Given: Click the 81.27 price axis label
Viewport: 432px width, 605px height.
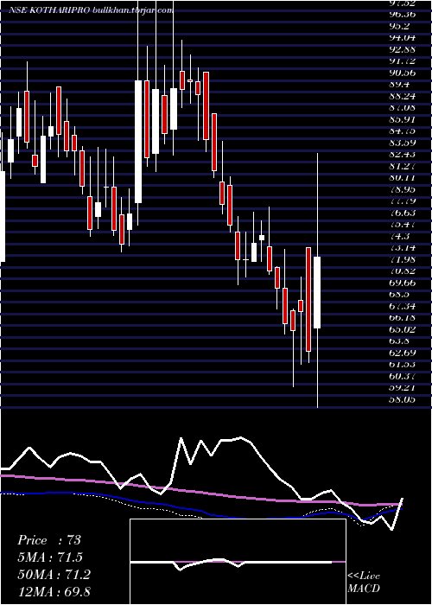Looking at the screenshot, I should [x=403, y=166].
